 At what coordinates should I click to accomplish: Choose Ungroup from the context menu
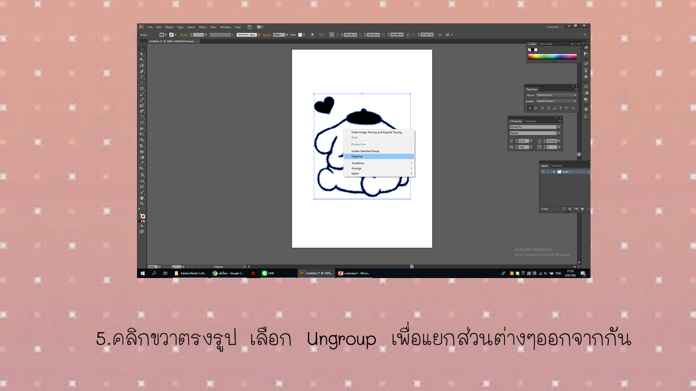[378, 156]
